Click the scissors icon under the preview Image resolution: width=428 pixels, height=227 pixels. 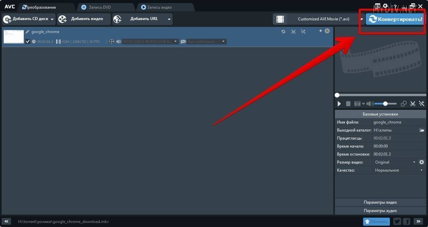(413, 104)
